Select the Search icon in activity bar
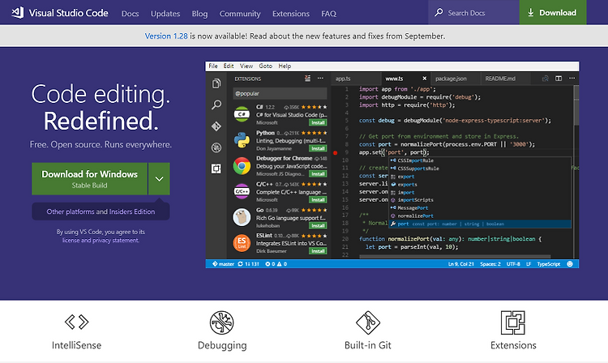 pos(216,105)
